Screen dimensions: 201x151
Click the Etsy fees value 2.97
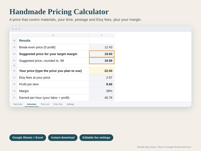point(102,78)
